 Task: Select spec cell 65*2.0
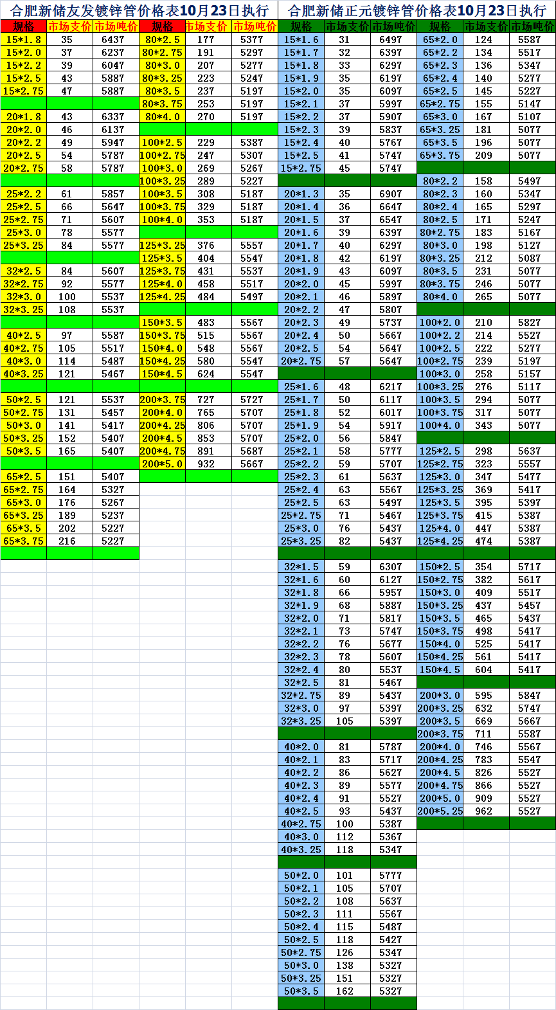[x=440, y=39]
